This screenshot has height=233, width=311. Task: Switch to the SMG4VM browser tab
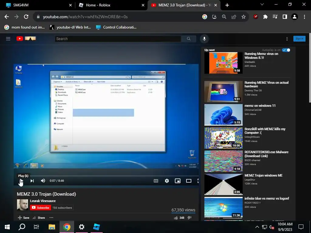pyautogui.click(x=37, y=5)
